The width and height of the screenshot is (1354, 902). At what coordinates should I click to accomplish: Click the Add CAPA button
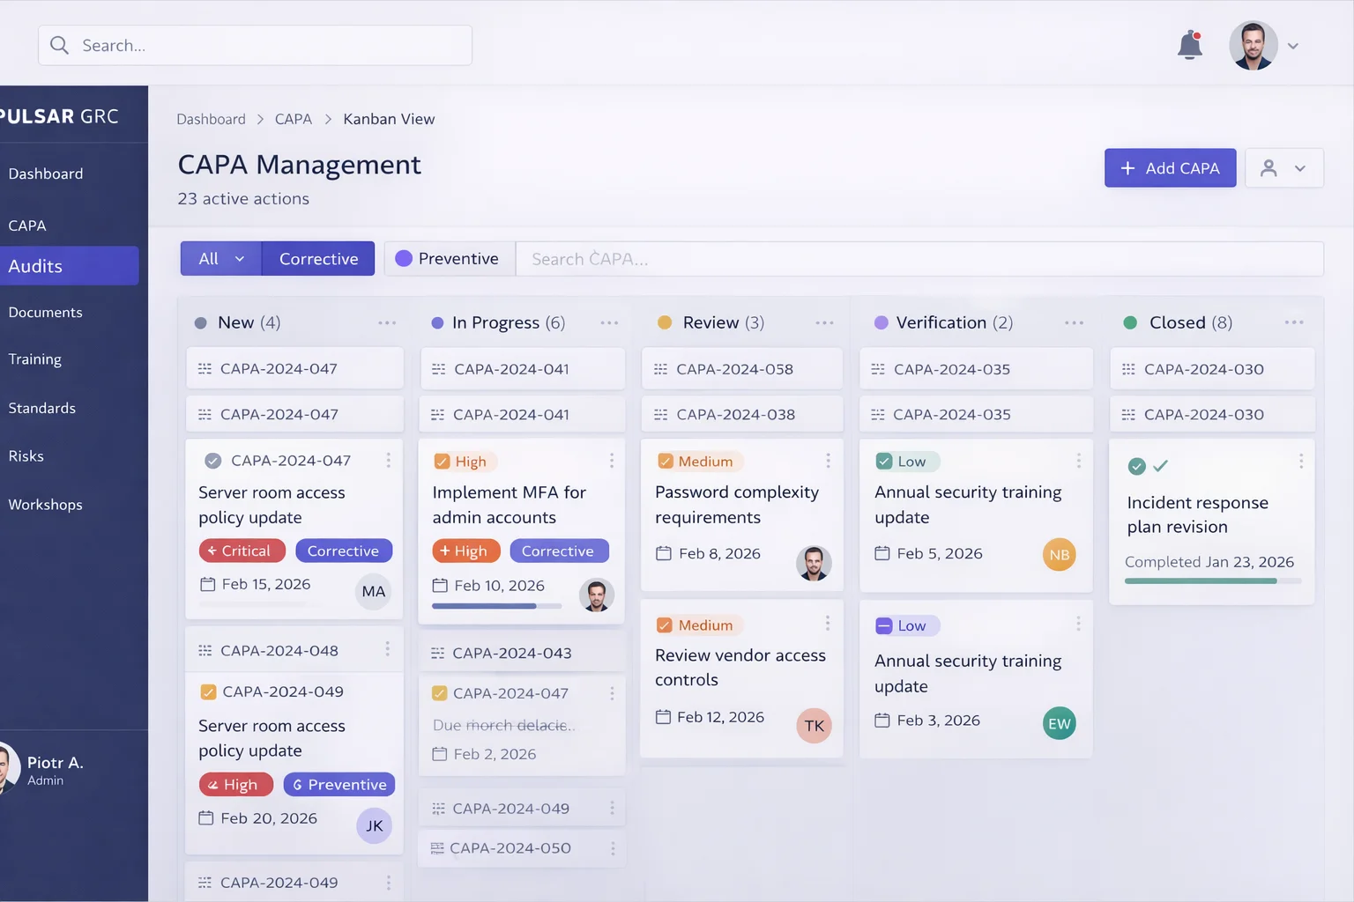pyautogui.click(x=1170, y=167)
